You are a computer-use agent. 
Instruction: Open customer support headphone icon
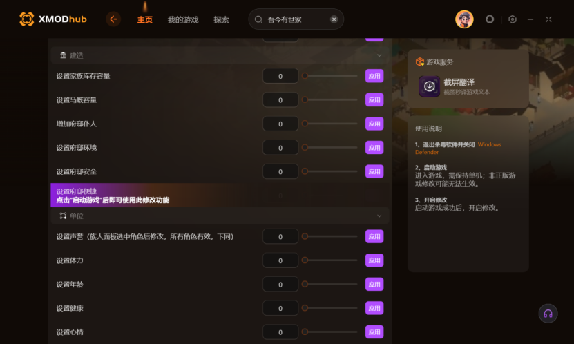tap(548, 314)
